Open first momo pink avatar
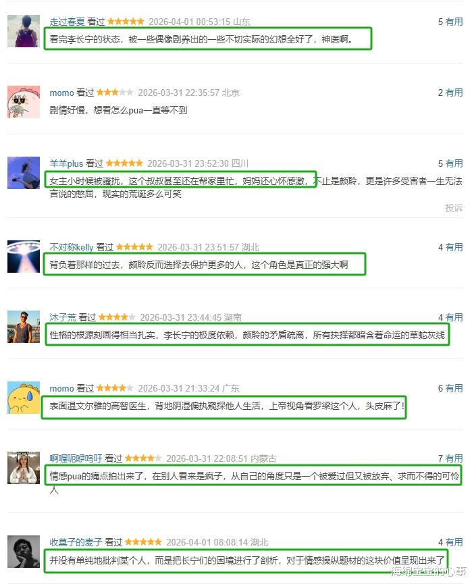The image size is (472, 584). pyautogui.click(x=24, y=102)
